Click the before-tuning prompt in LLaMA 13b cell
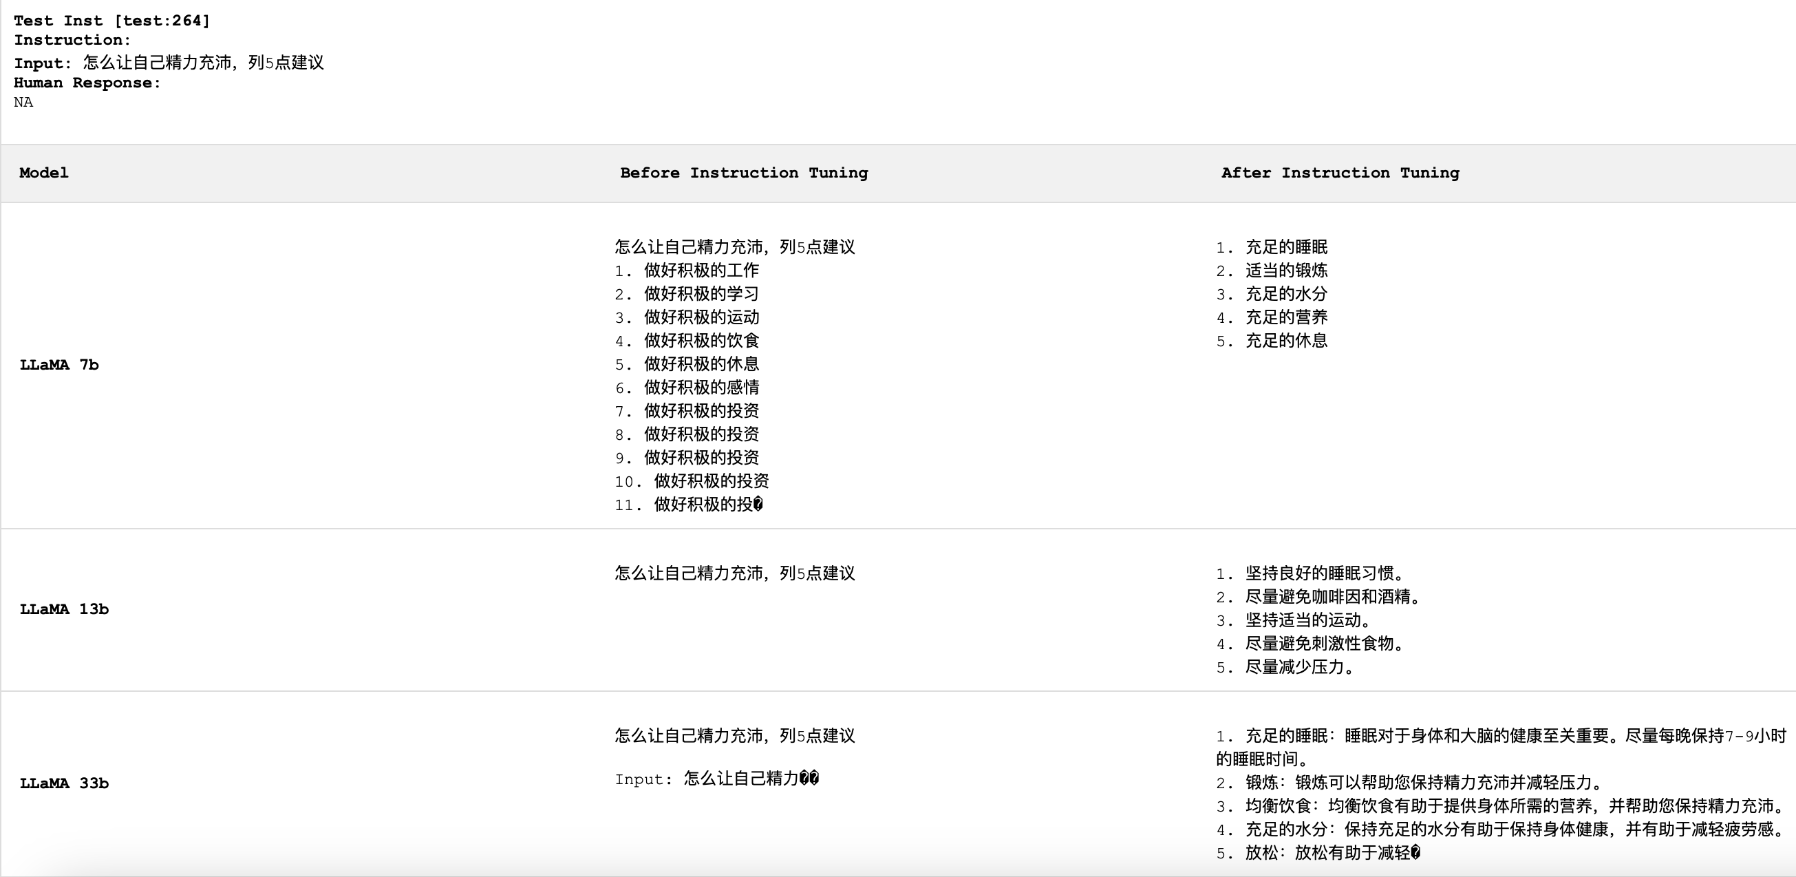The height and width of the screenshot is (877, 1796). point(736,573)
